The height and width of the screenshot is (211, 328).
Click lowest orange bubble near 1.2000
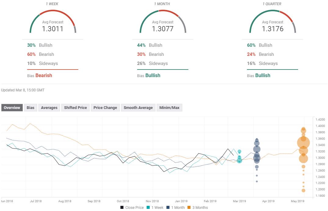point(303,190)
